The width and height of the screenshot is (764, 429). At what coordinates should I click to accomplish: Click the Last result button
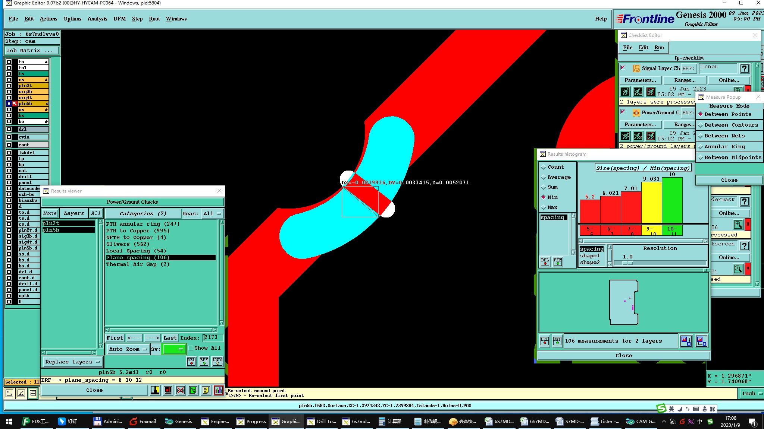tap(170, 338)
